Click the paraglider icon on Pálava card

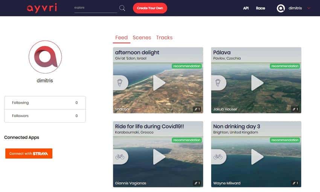pos(218,83)
